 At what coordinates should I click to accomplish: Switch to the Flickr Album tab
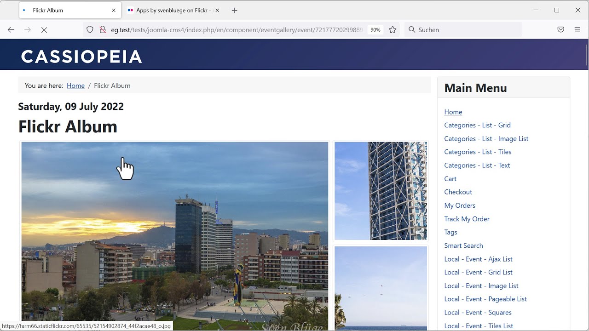pyautogui.click(x=70, y=10)
